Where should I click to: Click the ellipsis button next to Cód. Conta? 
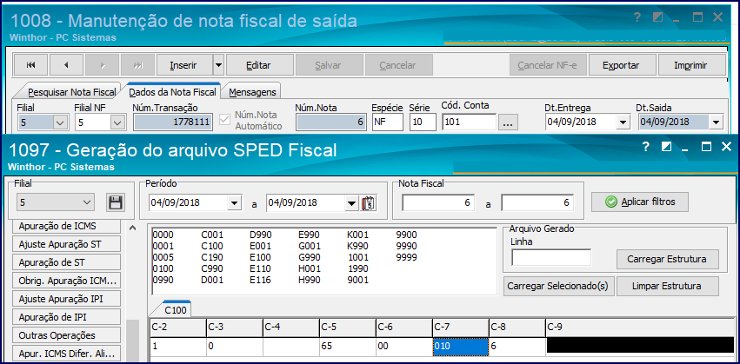click(508, 123)
